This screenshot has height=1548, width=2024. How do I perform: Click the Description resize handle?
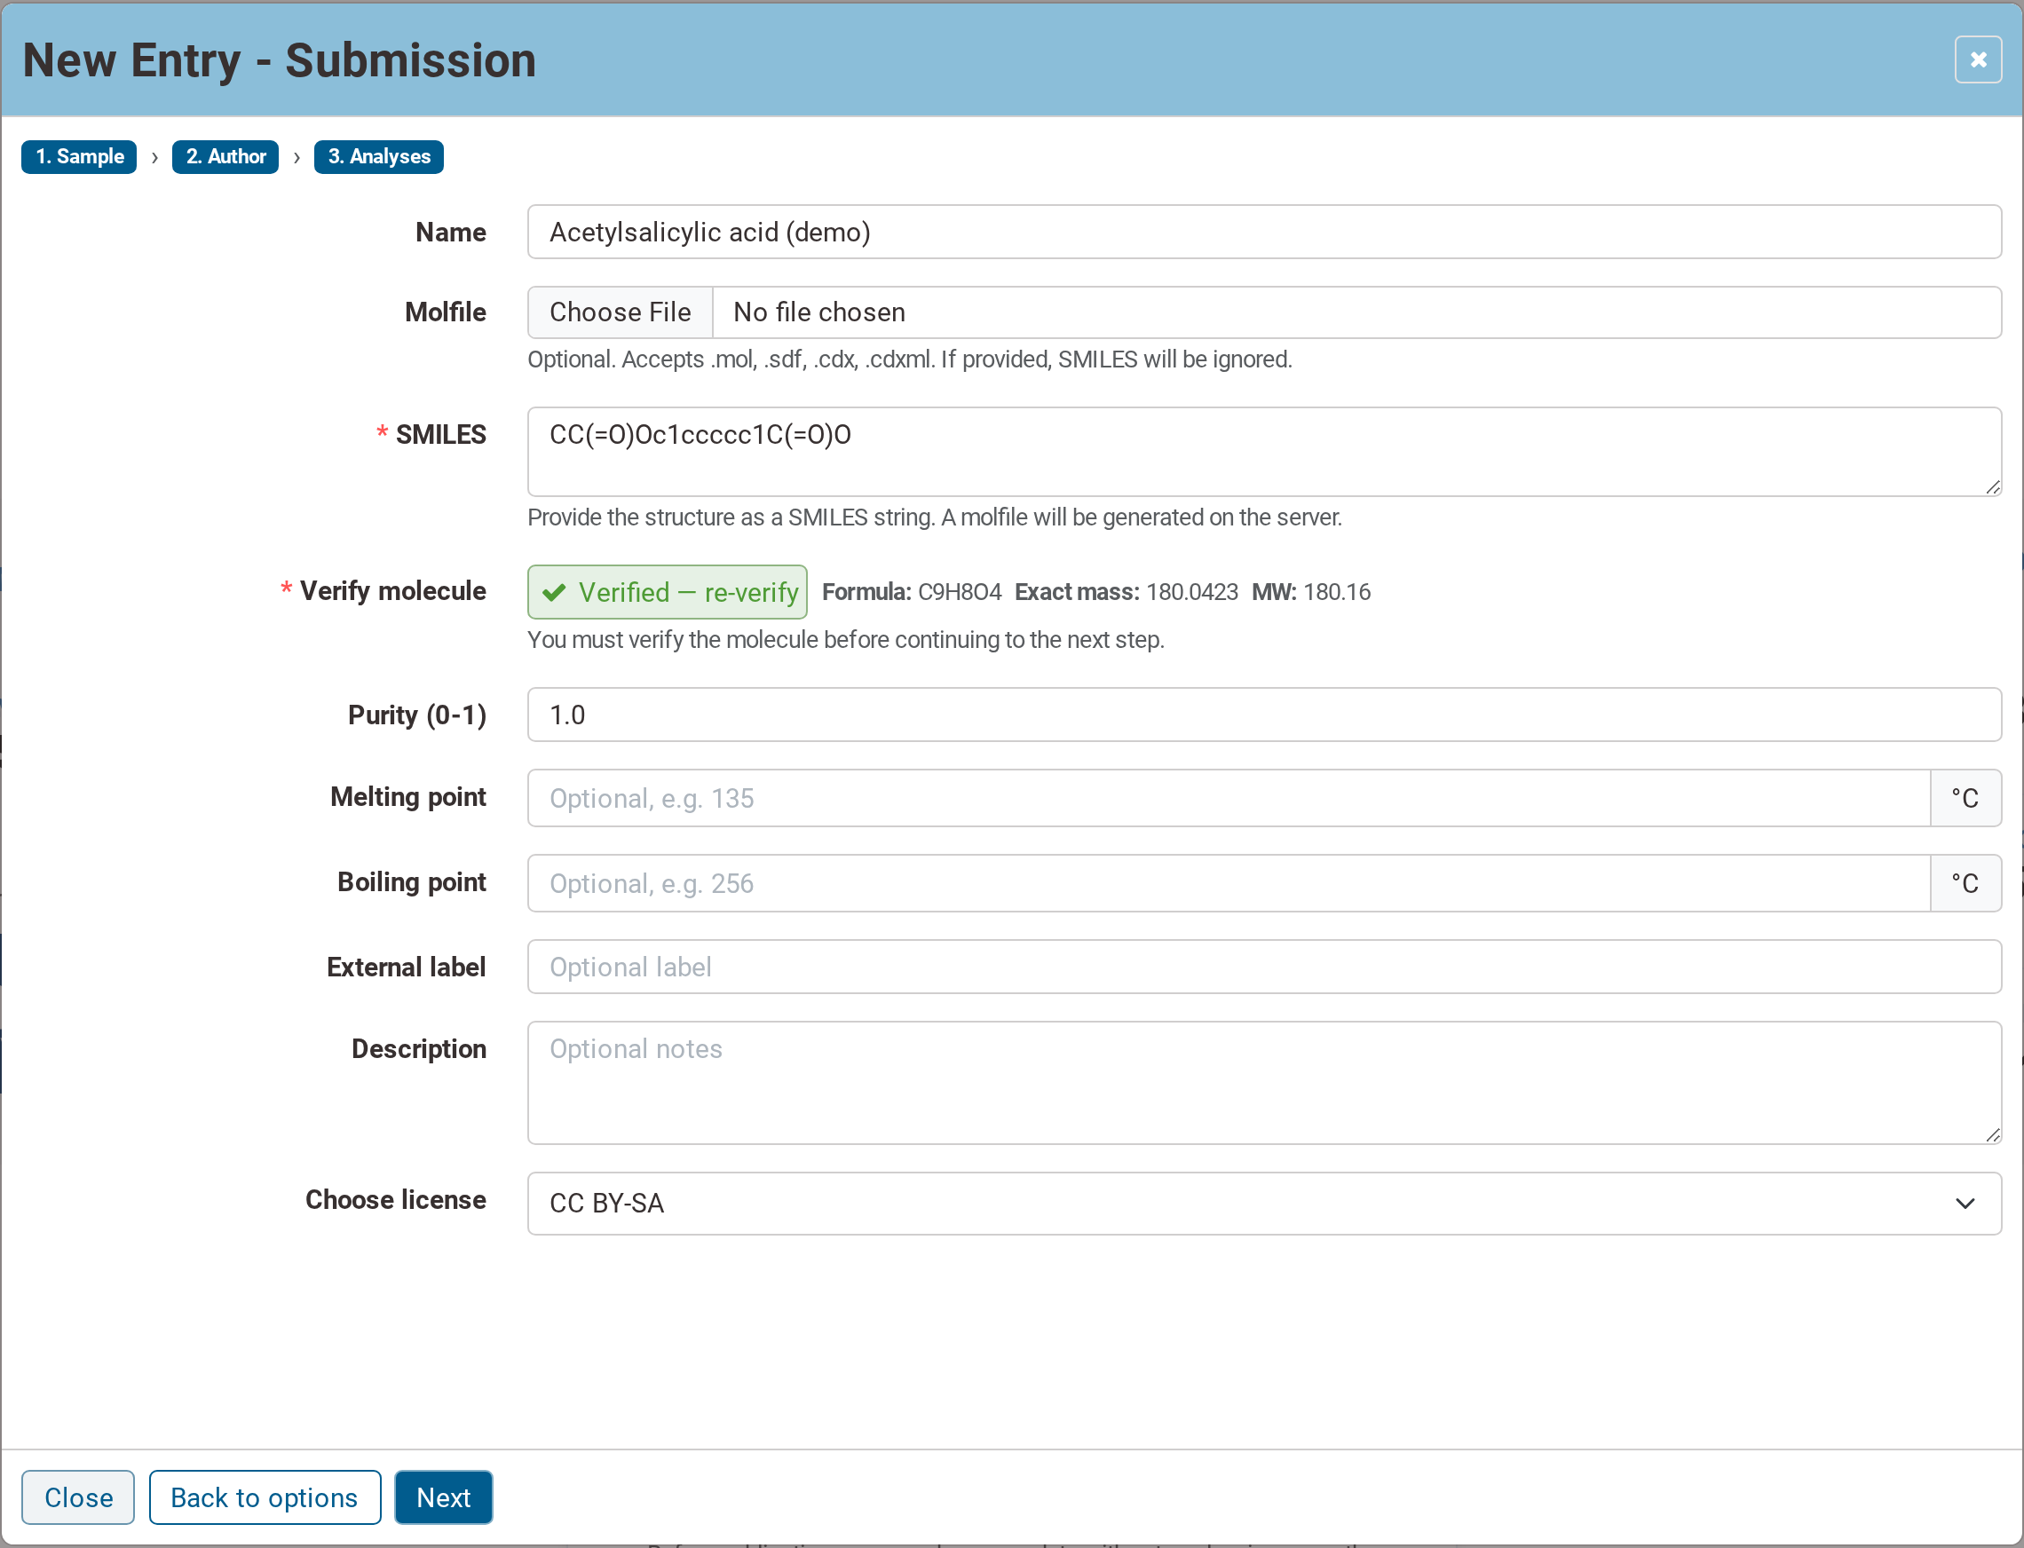pyautogui.click(x=1993, y=1135)
